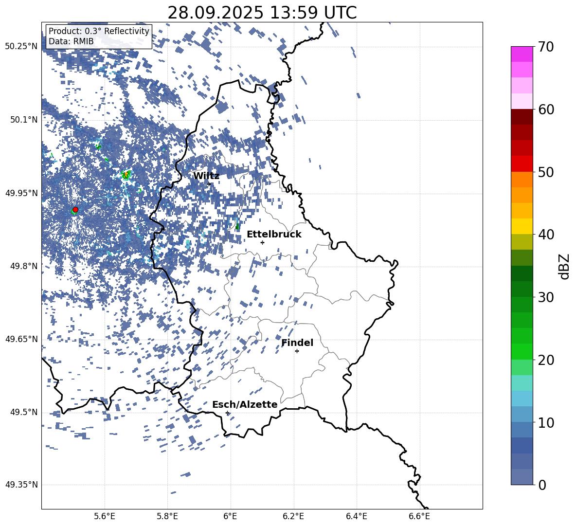
Task: Click the light blue colorbar segment near 15
Action: tap(522, 399)
